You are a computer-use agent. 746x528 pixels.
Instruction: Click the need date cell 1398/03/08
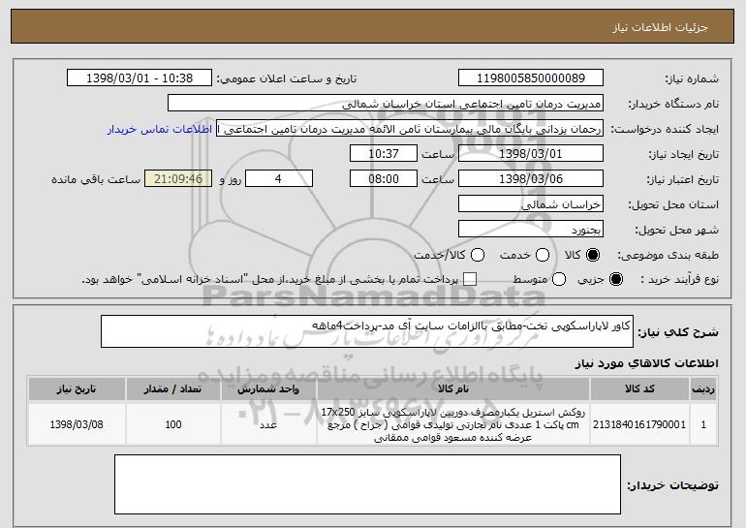click(77, 424)
